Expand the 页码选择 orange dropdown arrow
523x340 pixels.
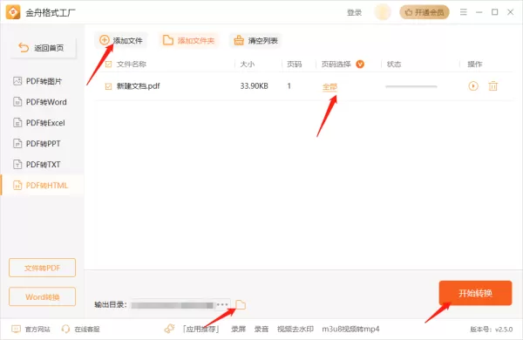click(x=360, y=64)
